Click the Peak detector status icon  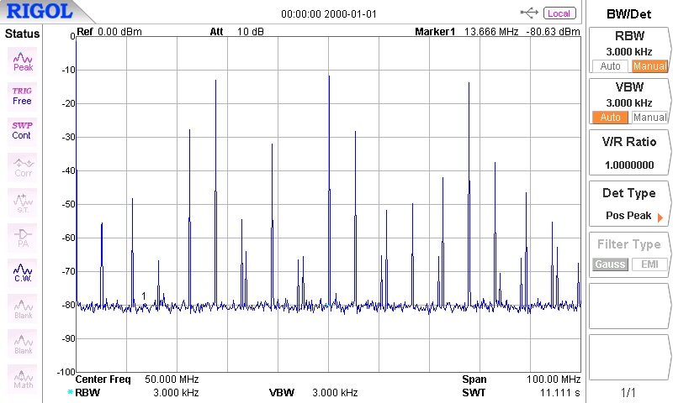click(x=23, y=60)
